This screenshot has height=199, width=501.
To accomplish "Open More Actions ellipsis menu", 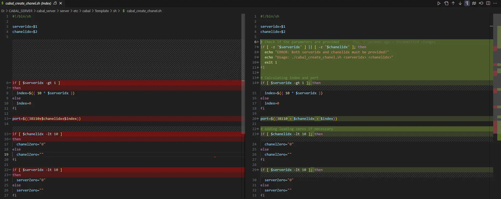I will click(495, 3).
